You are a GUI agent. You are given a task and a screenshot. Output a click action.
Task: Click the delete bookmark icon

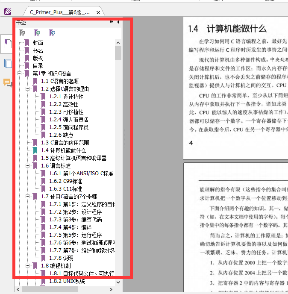click(x=23, y=32)
